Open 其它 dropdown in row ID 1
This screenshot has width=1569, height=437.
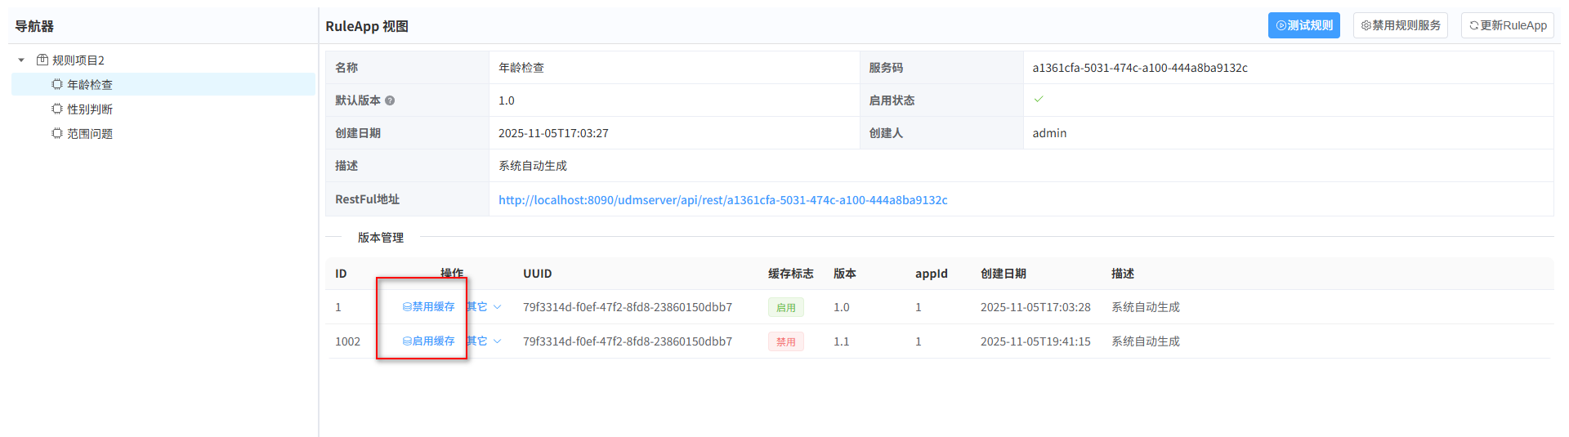click(484, 307)
